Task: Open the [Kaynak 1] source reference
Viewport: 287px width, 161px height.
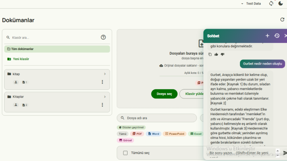Action: pyautogui.click(x=235, y=84)
